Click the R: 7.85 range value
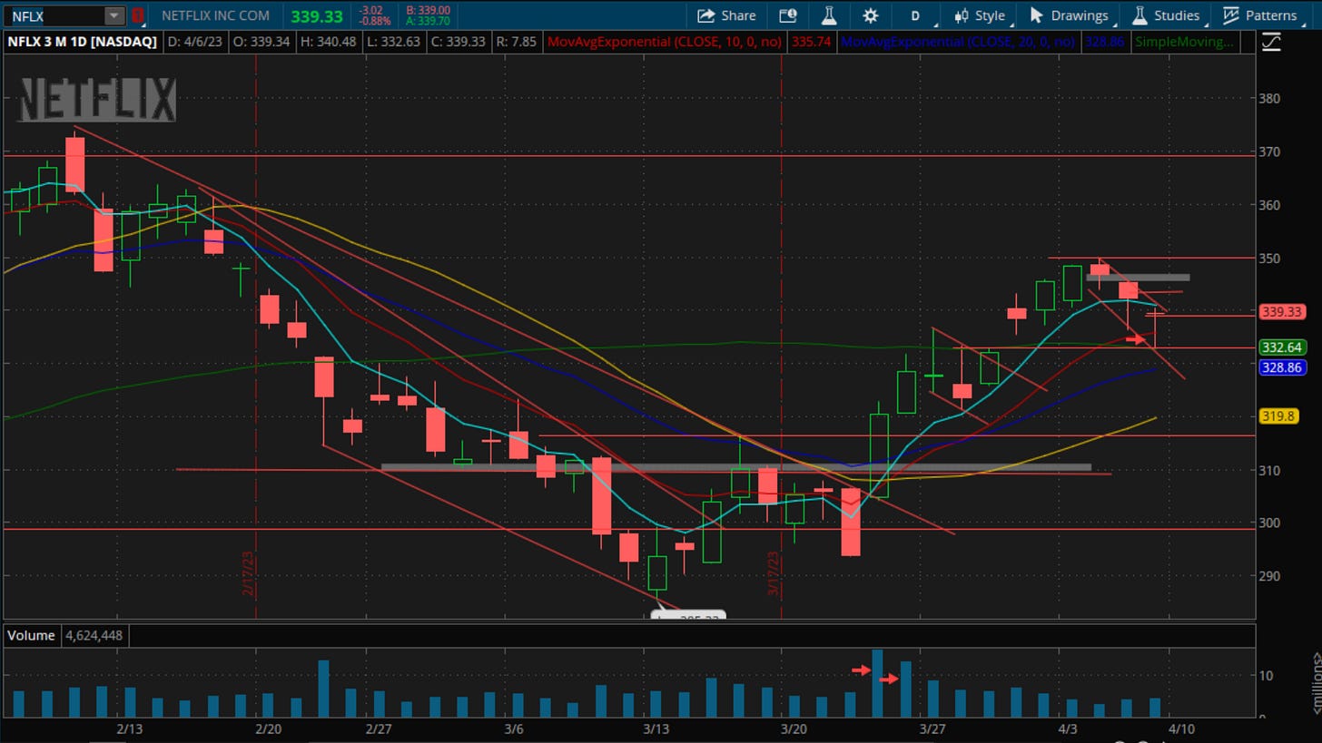 (x=516, y=42)
